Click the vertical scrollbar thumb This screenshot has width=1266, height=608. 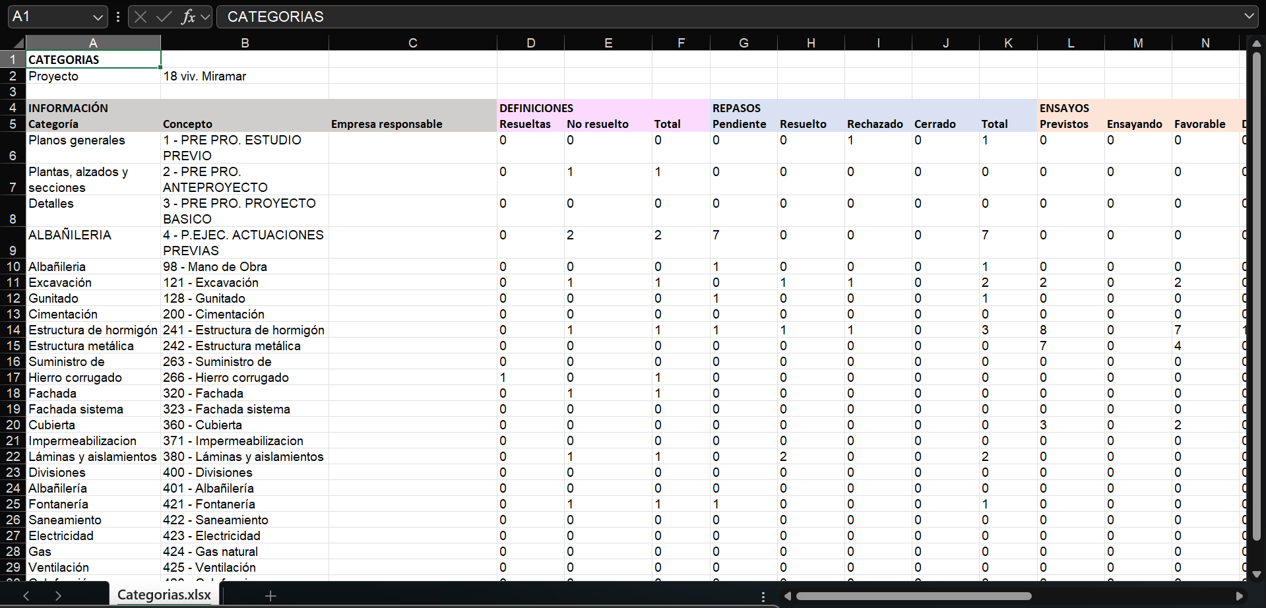click(x=1256, y=297)
